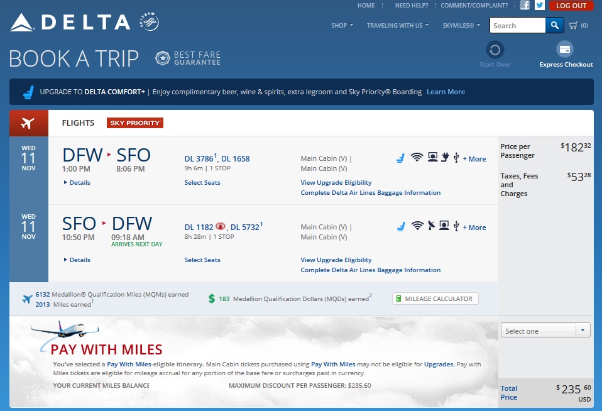
Task: Click the Learn More link for Delta Comfort+
Action: click(x=446, y=92)
